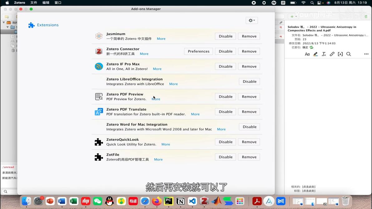
Task: Open Finder from the Dock
Action: point(26,201)
